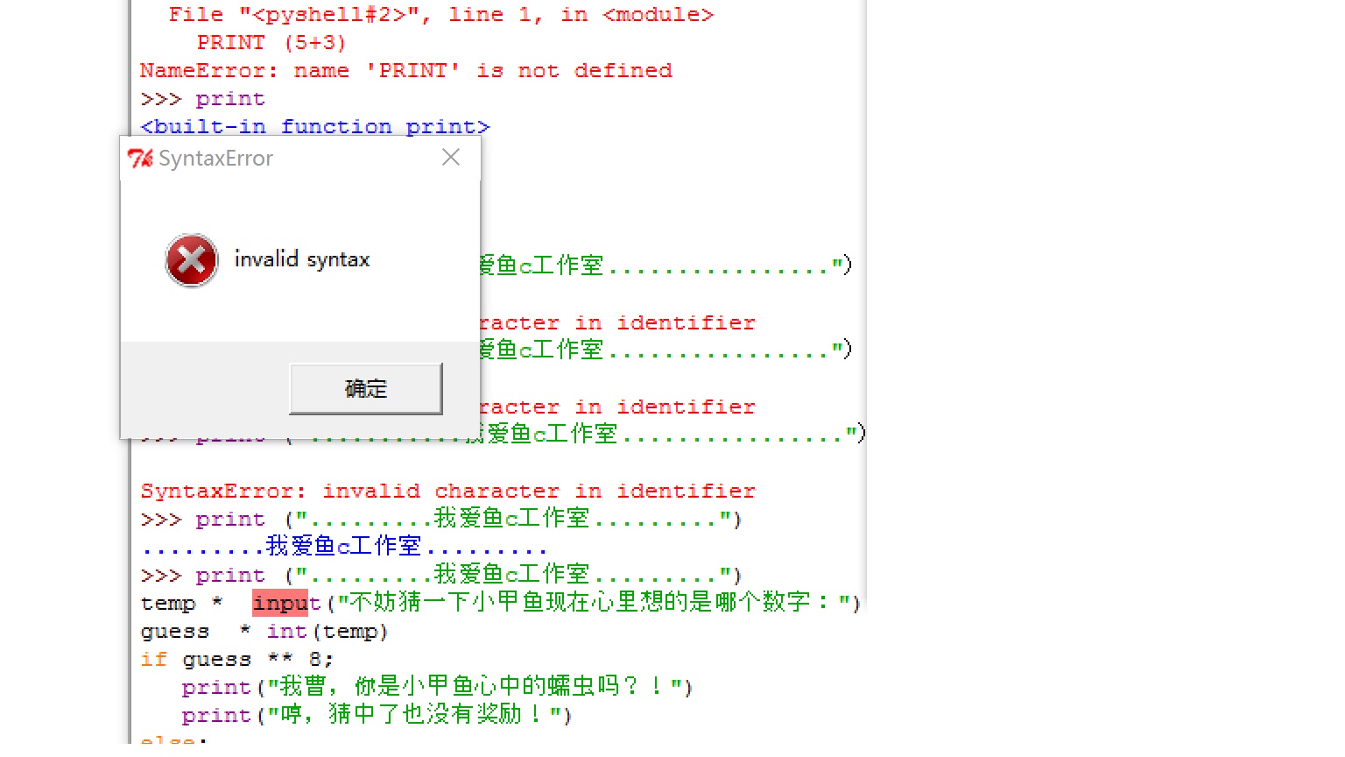Click the 'int' keyword in guess line
The width and height of the screenshot is (1345, 757).
[286, 632]
